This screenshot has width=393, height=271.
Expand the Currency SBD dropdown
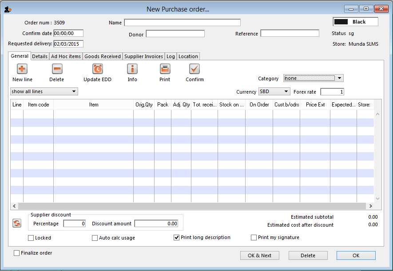[274, 92]
